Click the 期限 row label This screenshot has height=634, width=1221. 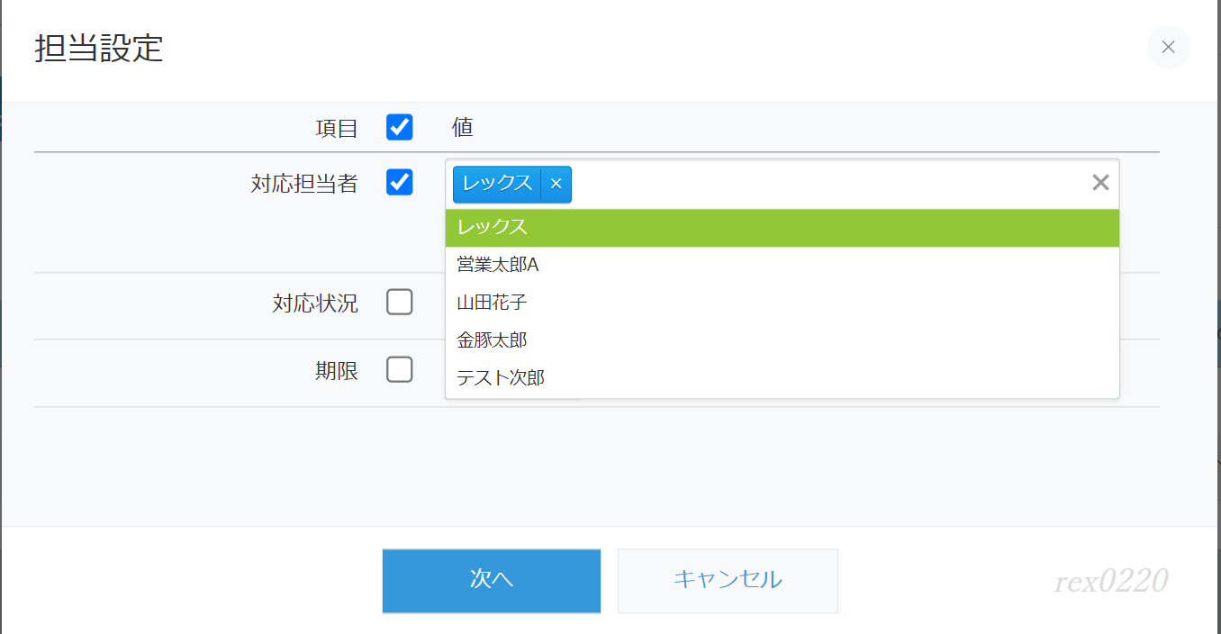tap(337, 370)
